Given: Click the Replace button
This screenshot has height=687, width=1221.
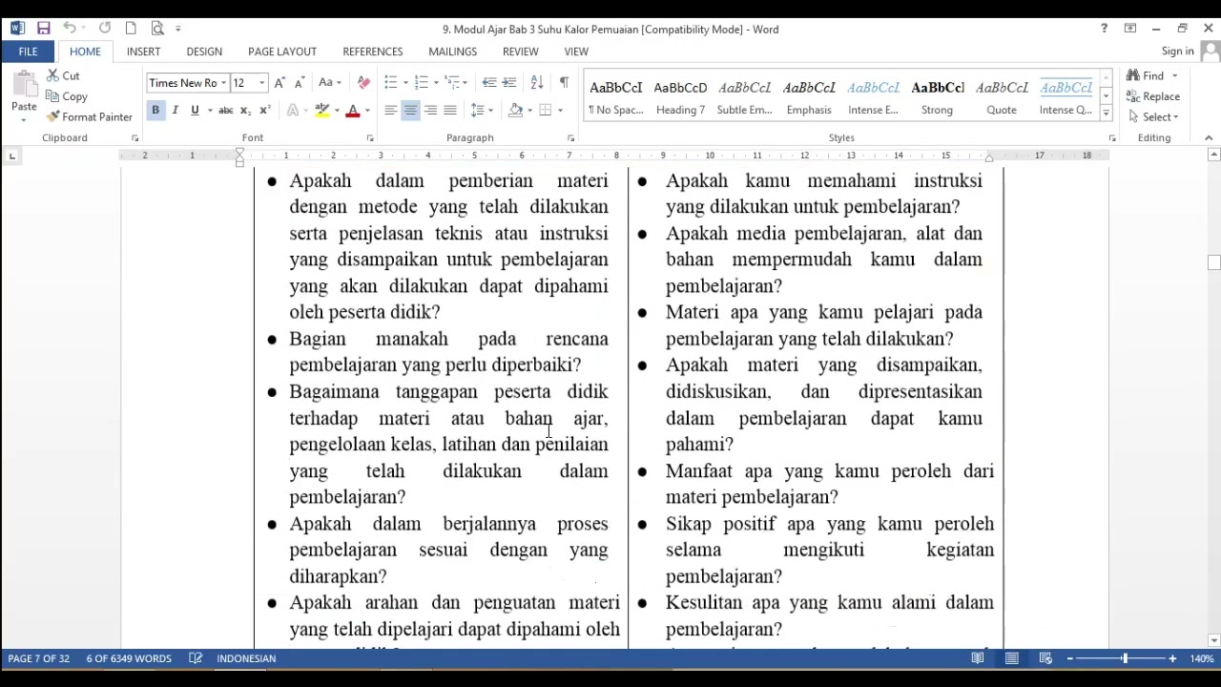Looking at the screenshot, I should (x=1153, y=96).
